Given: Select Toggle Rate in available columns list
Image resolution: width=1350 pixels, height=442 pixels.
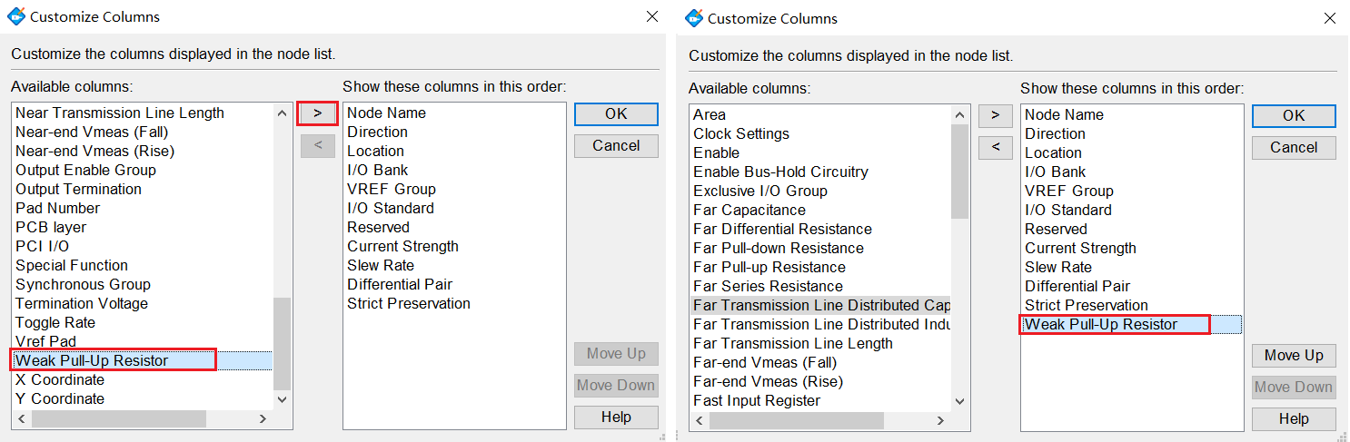Looking at the screenshot, I should (55, 322).
